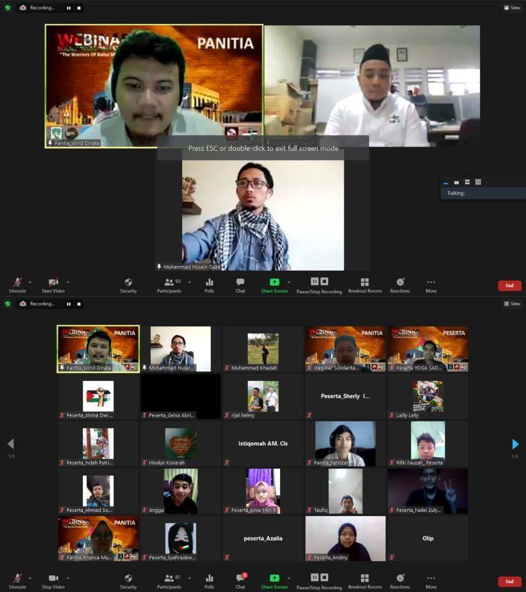Expand video options caret beside Start Video
The image size is (526, 592).
coord(68,282)
